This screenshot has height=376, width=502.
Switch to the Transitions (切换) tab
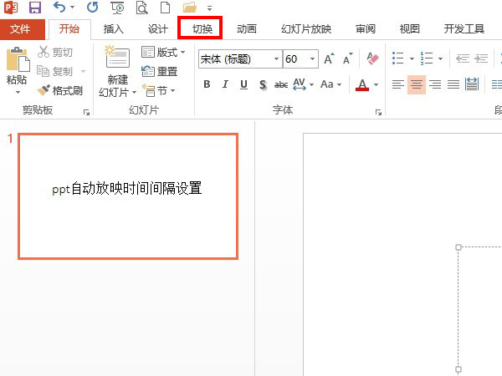click(x=201, y=28)
